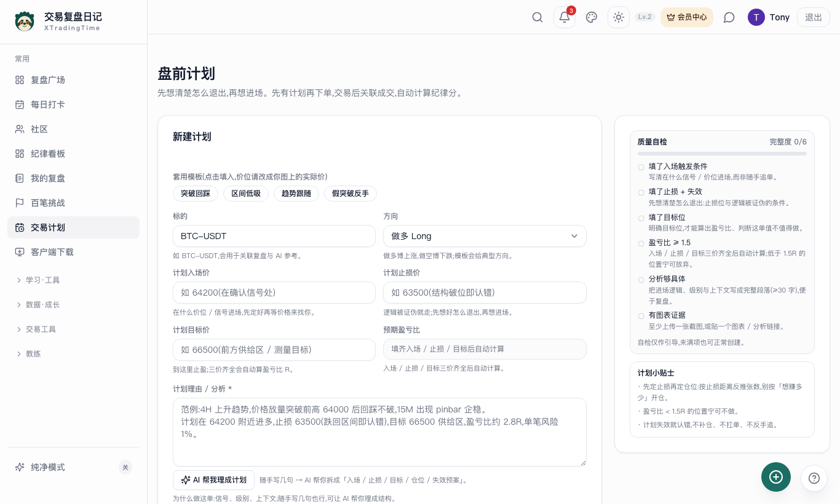Click the 客户端下载 download icon
840x504 pixels.
(x=20, y=252)
